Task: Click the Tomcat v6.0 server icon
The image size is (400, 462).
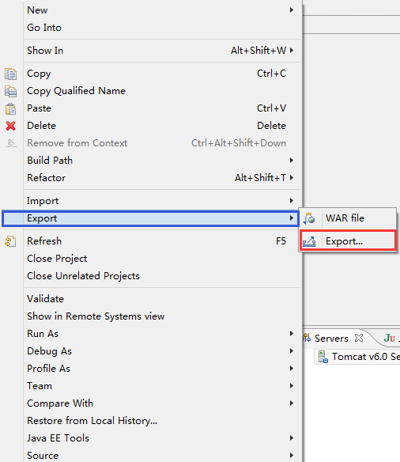Action: pos(323,357)
